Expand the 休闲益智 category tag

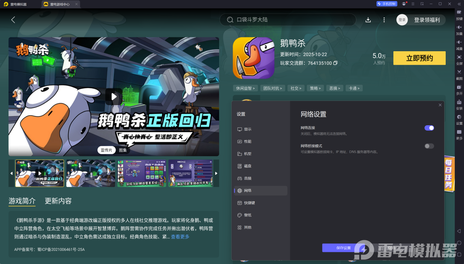tap(245, 88)
